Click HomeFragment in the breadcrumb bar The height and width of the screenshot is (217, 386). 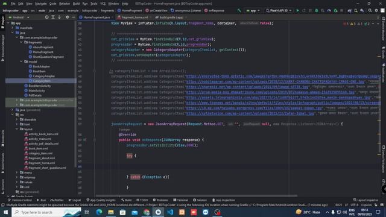130,11
